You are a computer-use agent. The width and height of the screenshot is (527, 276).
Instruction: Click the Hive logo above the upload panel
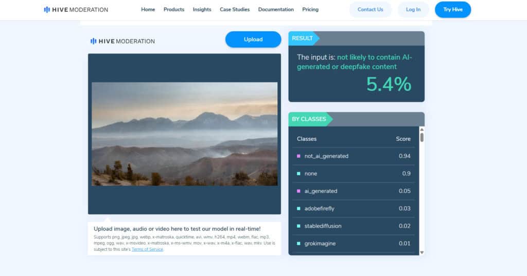122,41
